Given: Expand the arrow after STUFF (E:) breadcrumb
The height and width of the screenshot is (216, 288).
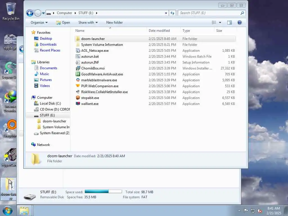Looking at the screenshot, I should click(97, 13).
